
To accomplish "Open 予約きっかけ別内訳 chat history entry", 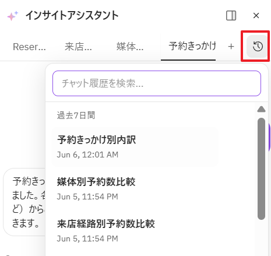I will pos(135,146).
